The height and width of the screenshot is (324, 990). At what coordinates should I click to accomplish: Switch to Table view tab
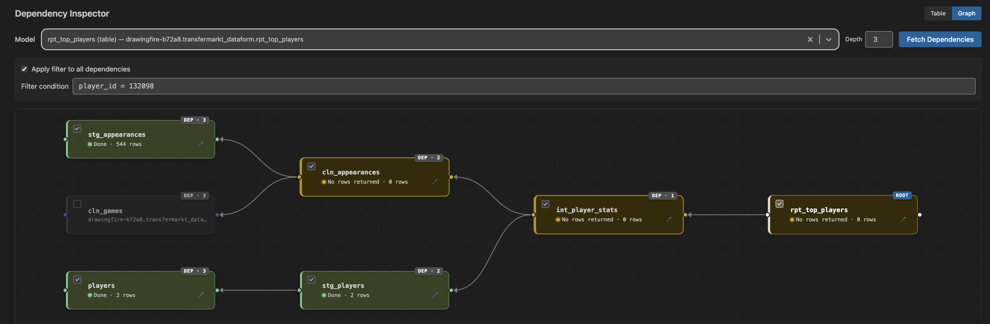[x=938, y=13]
